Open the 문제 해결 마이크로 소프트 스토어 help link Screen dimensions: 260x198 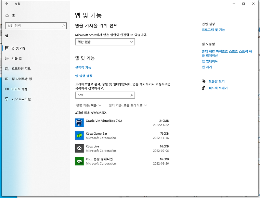pos(227,54)
